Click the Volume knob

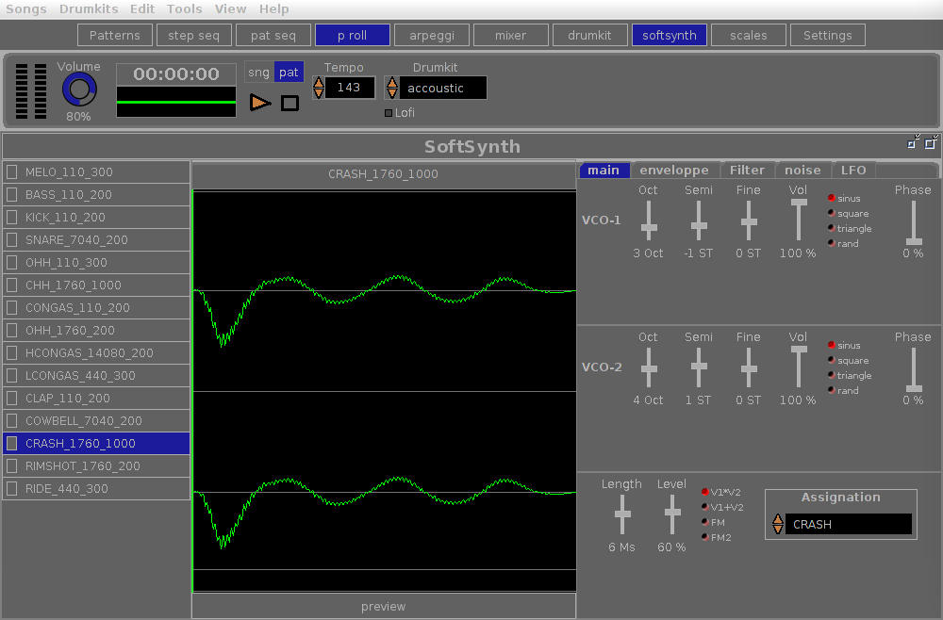click(79, 90)
